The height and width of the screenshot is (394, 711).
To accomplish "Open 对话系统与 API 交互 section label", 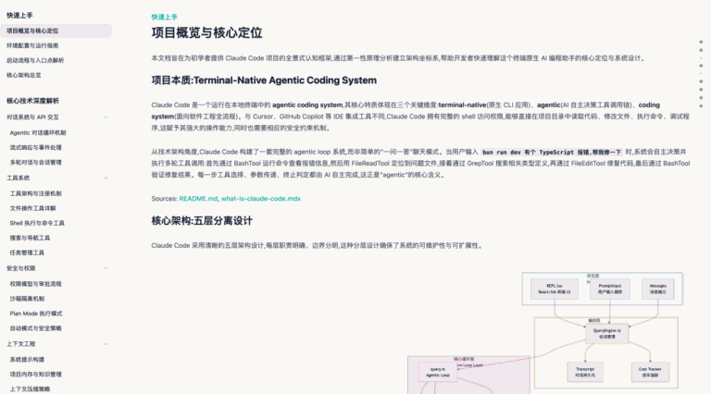I will [x=32, y=117].
